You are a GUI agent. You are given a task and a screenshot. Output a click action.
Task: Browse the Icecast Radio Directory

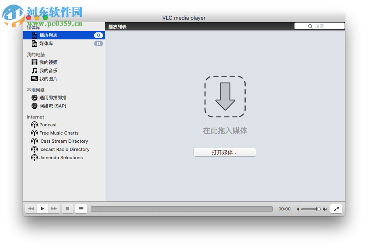tap(64, 149)
